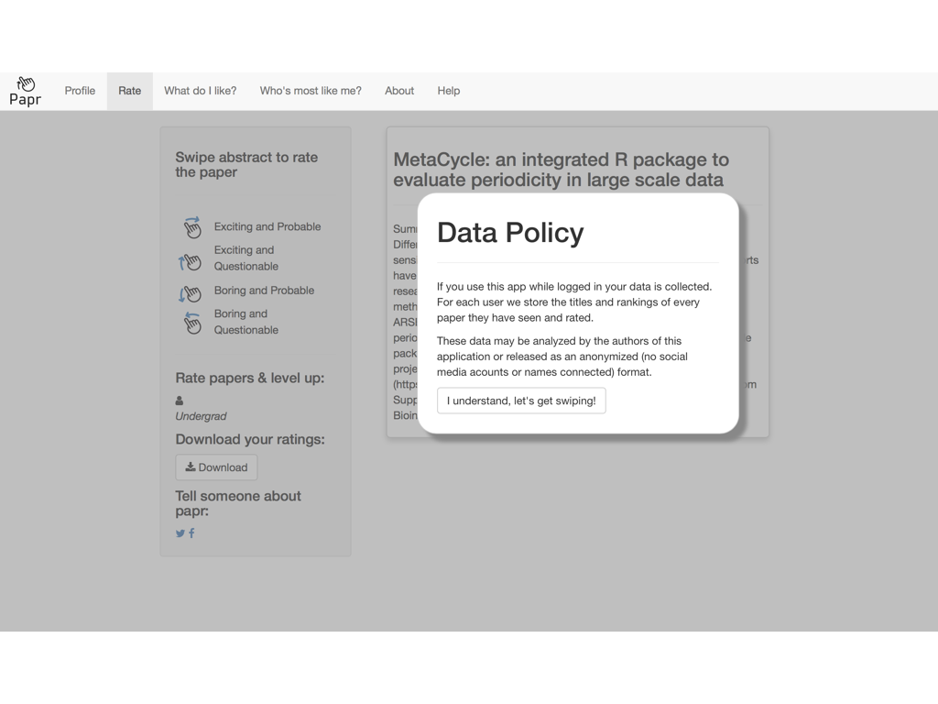Viewport: 938px width, 704px height.
Task: Click the MetaCycle paper title
Action: (x=561, y=170)
